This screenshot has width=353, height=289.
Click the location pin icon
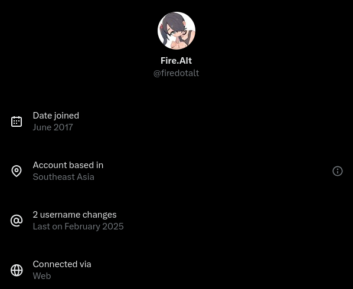coord(17,171)
